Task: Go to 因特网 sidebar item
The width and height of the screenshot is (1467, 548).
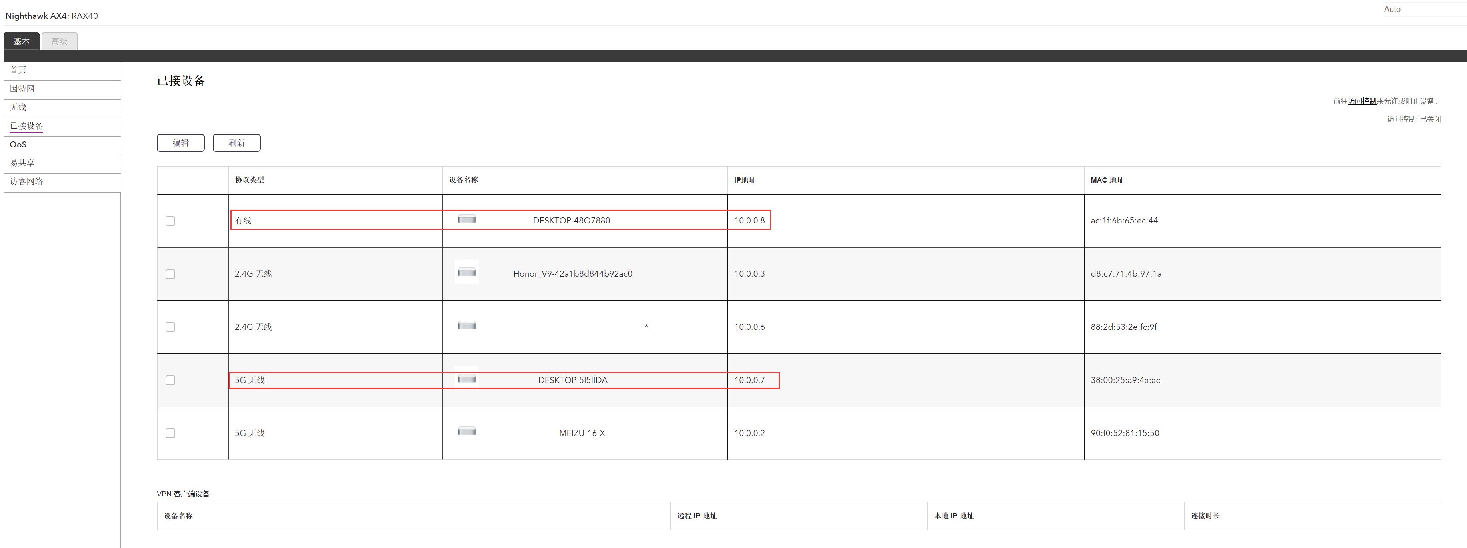Action: click(22, 89)
